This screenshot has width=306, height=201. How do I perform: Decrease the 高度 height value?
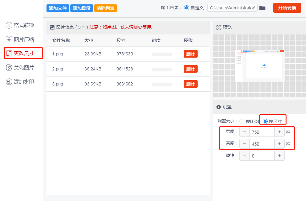click(x=244, y=144)
